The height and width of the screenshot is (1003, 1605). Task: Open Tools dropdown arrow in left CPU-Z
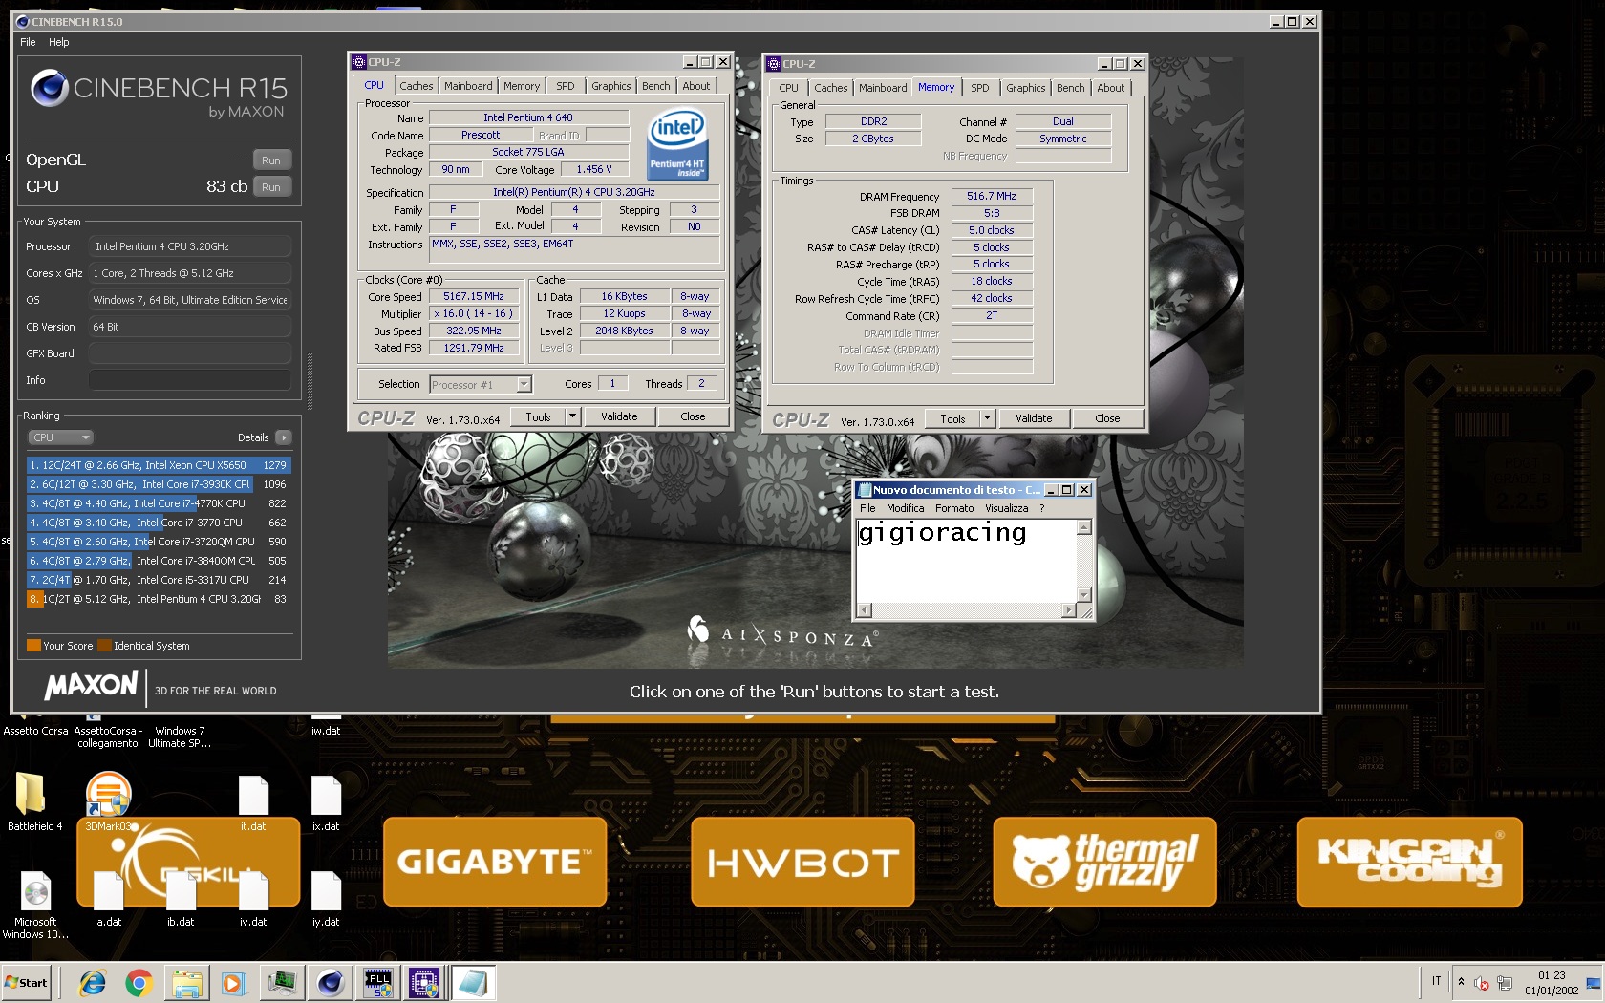click(x=572, y=416)
